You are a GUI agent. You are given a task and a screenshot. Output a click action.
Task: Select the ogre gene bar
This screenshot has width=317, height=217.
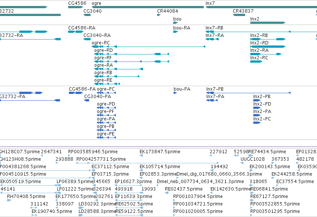click(148, 7)
